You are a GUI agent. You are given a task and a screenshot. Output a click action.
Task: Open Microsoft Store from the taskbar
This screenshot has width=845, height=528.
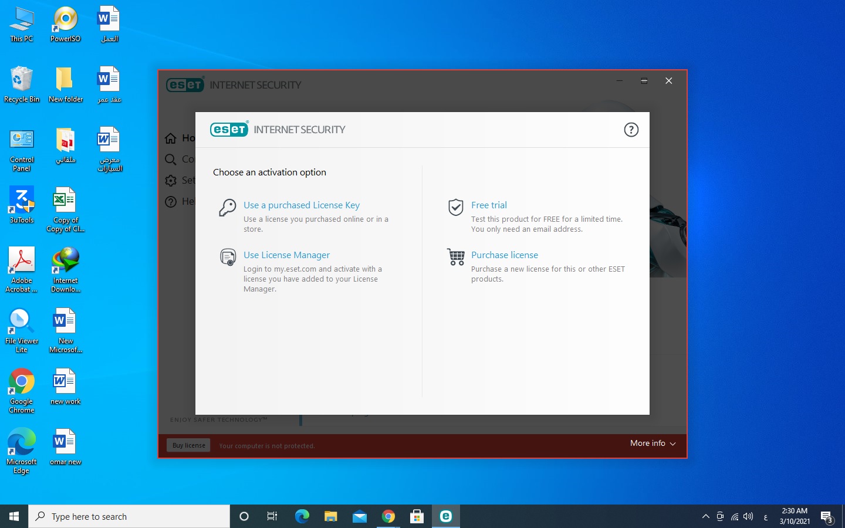pyautogui.click(x=417, y=516)
